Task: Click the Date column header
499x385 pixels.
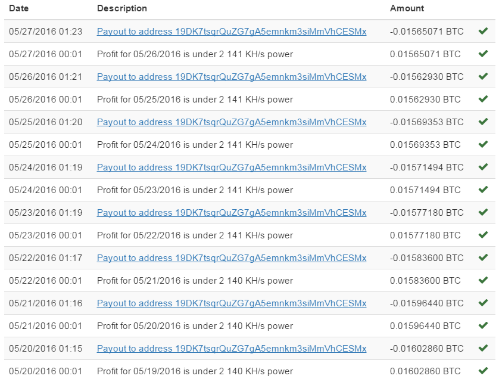Action: point(19,8)
